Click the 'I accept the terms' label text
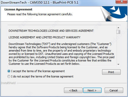Image resolution: width=128 pixels, height=97 pixels. click(x=38, y=71)
